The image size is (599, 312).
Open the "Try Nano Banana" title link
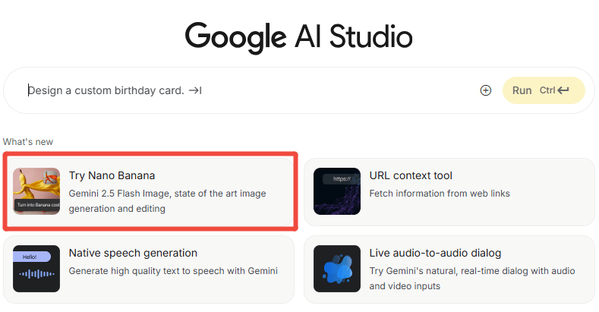112,176
